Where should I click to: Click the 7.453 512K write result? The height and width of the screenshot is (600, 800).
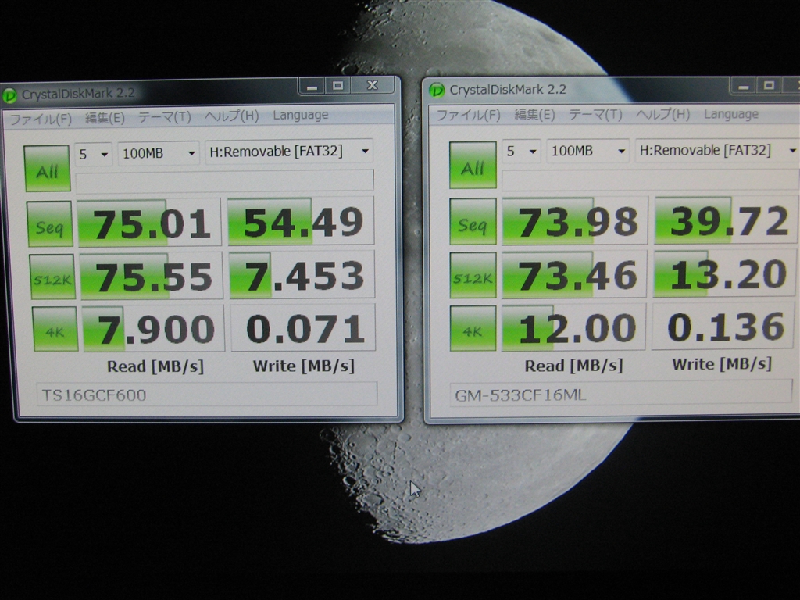click(302, 274)
